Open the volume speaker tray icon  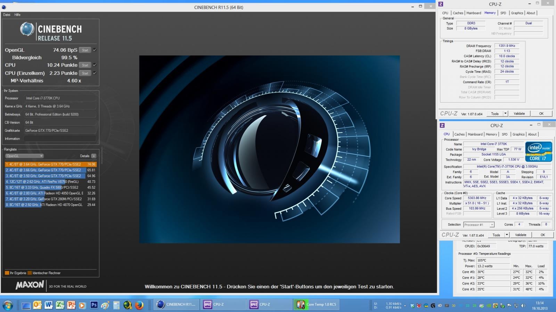pos(523,306)
